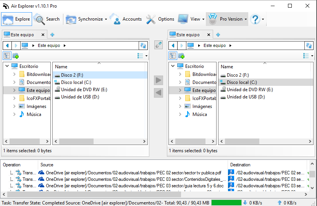Go back in the right pane
This screenshot has height=206, width=317.
(x=173, y=45)
